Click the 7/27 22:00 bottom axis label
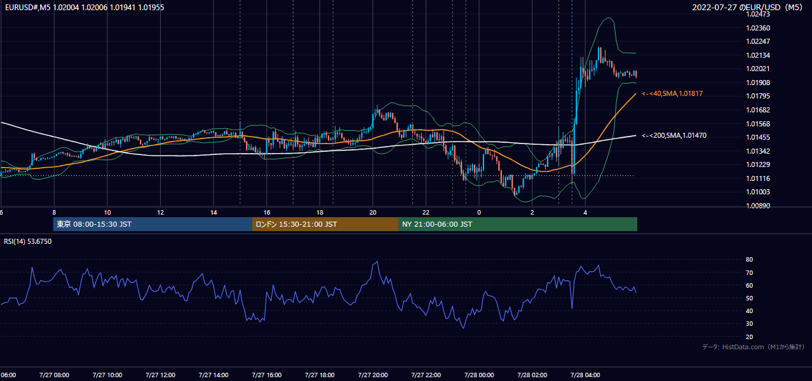Image resolution: width=812 pixels, height=381 pixels. pyautogui.click(x=426, y=375)
